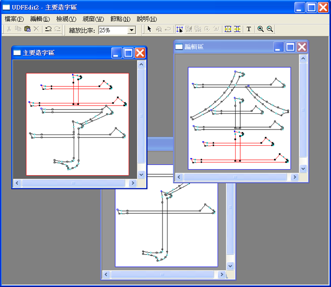Click the grayed rotate-select tool icon
Screen dimensions: 331x287
pyautogui.click(x=159, y=29)
